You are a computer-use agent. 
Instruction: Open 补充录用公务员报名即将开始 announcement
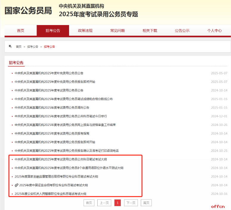point(55,82)
